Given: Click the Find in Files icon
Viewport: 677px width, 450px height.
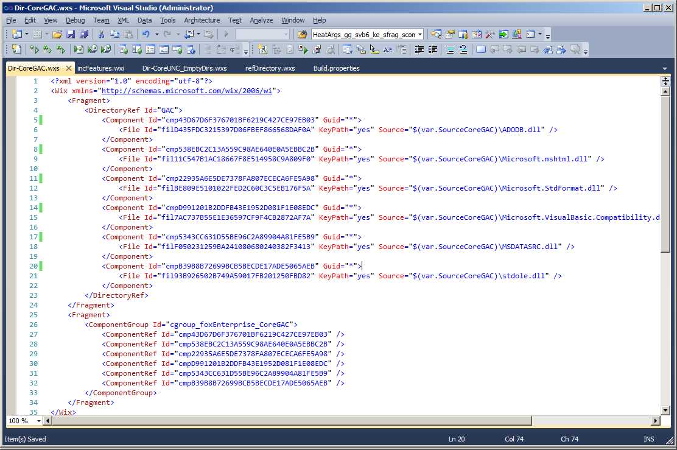Looking at the screenshot, I should point(302,34).
